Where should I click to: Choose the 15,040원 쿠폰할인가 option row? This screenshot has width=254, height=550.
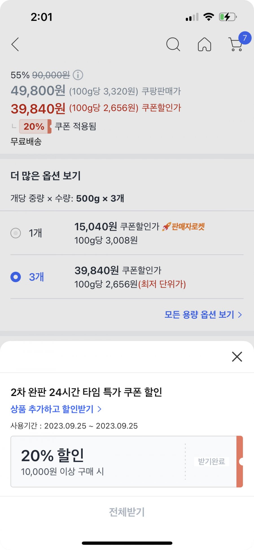tap(127, 233)
